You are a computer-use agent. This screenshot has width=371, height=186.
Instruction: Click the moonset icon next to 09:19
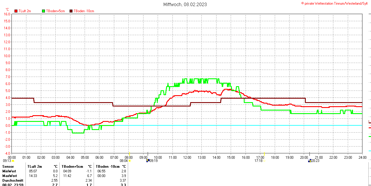(x=148, y=161)
